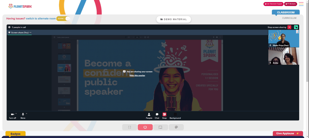The height and width of the screenshot is (138, 309).
Task: Click the whiteboard screen button
Action: 161,127
